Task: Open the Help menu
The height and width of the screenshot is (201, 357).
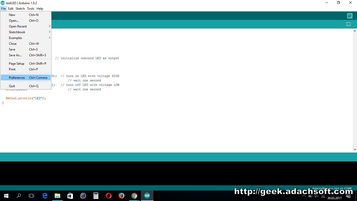Action: 40,9
